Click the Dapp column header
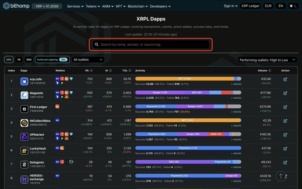This screenshot has width=302, height=189. [24, 71]
